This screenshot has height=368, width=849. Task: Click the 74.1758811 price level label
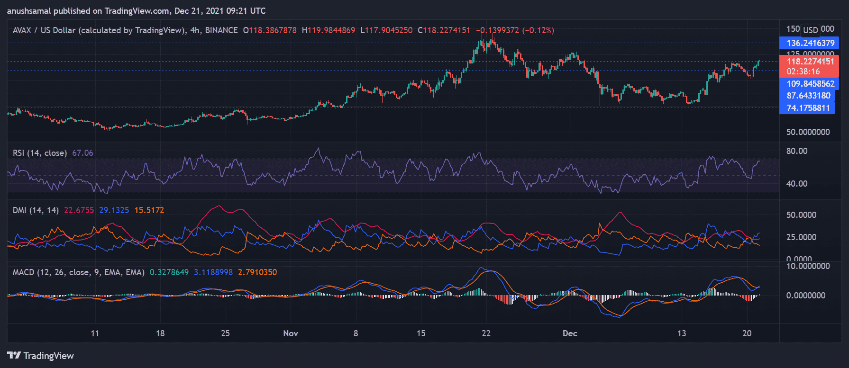808,108
